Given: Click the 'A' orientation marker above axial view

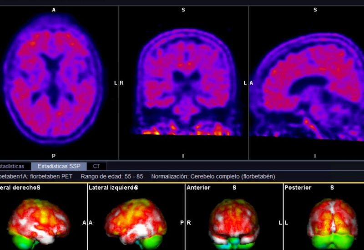Looking at the screenshot, I should [x=54, y=10].
